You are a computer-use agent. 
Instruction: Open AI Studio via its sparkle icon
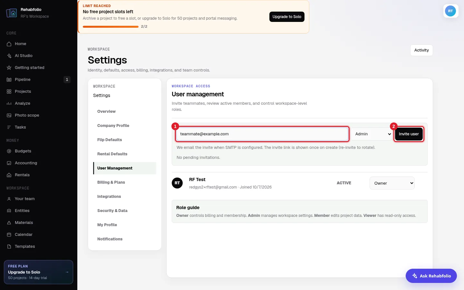click(x=9, y=56)
